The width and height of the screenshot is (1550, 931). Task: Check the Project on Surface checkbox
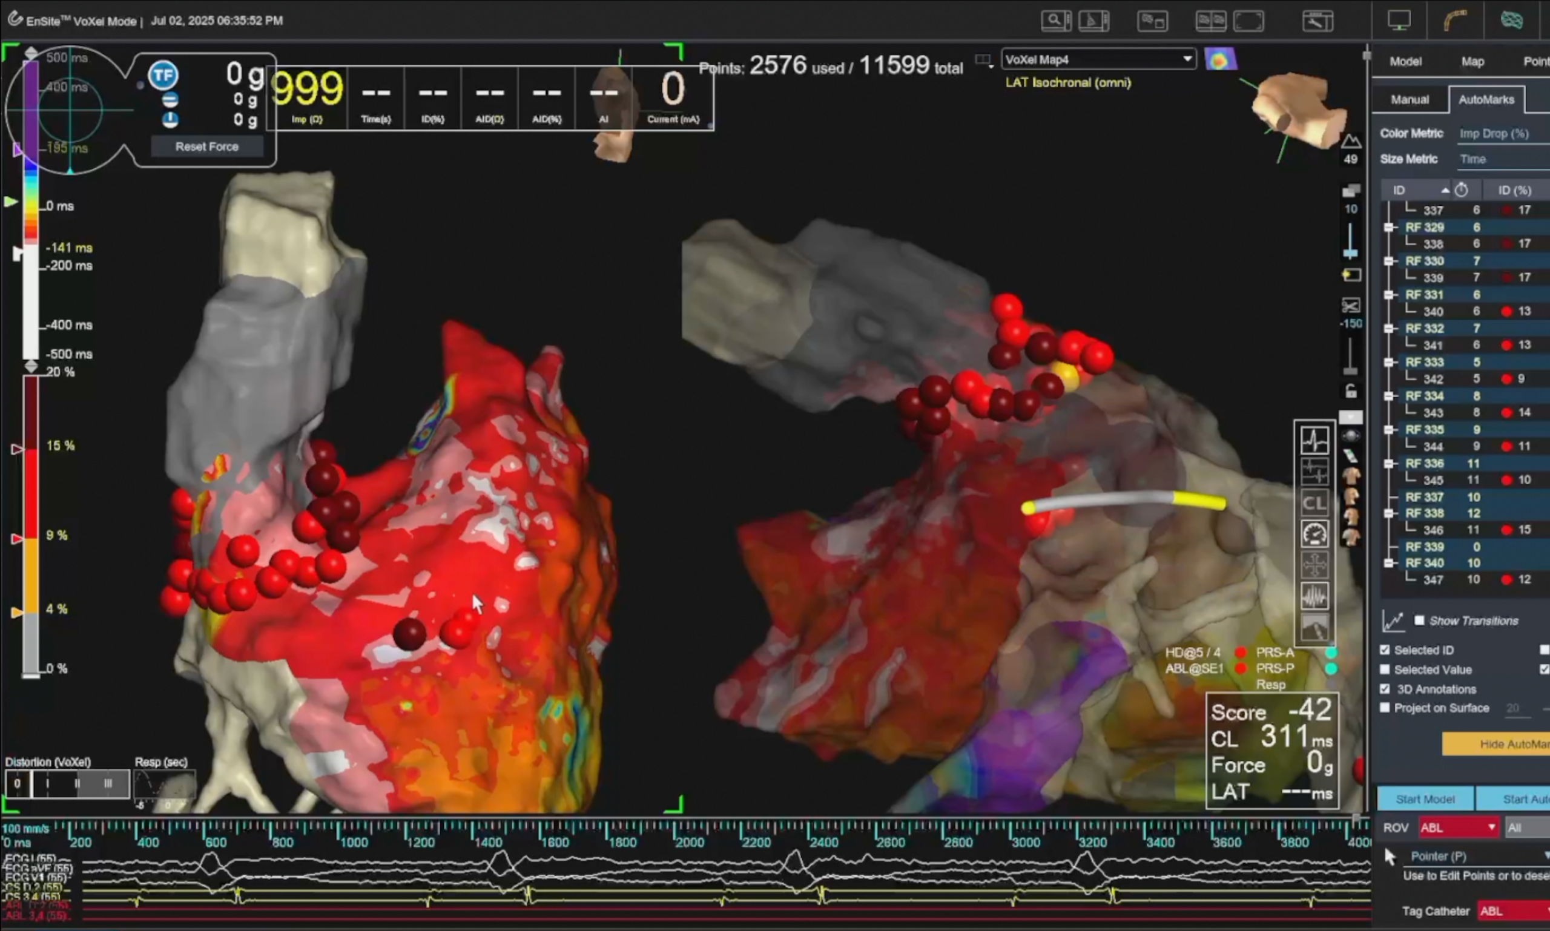click(1385, 708)
